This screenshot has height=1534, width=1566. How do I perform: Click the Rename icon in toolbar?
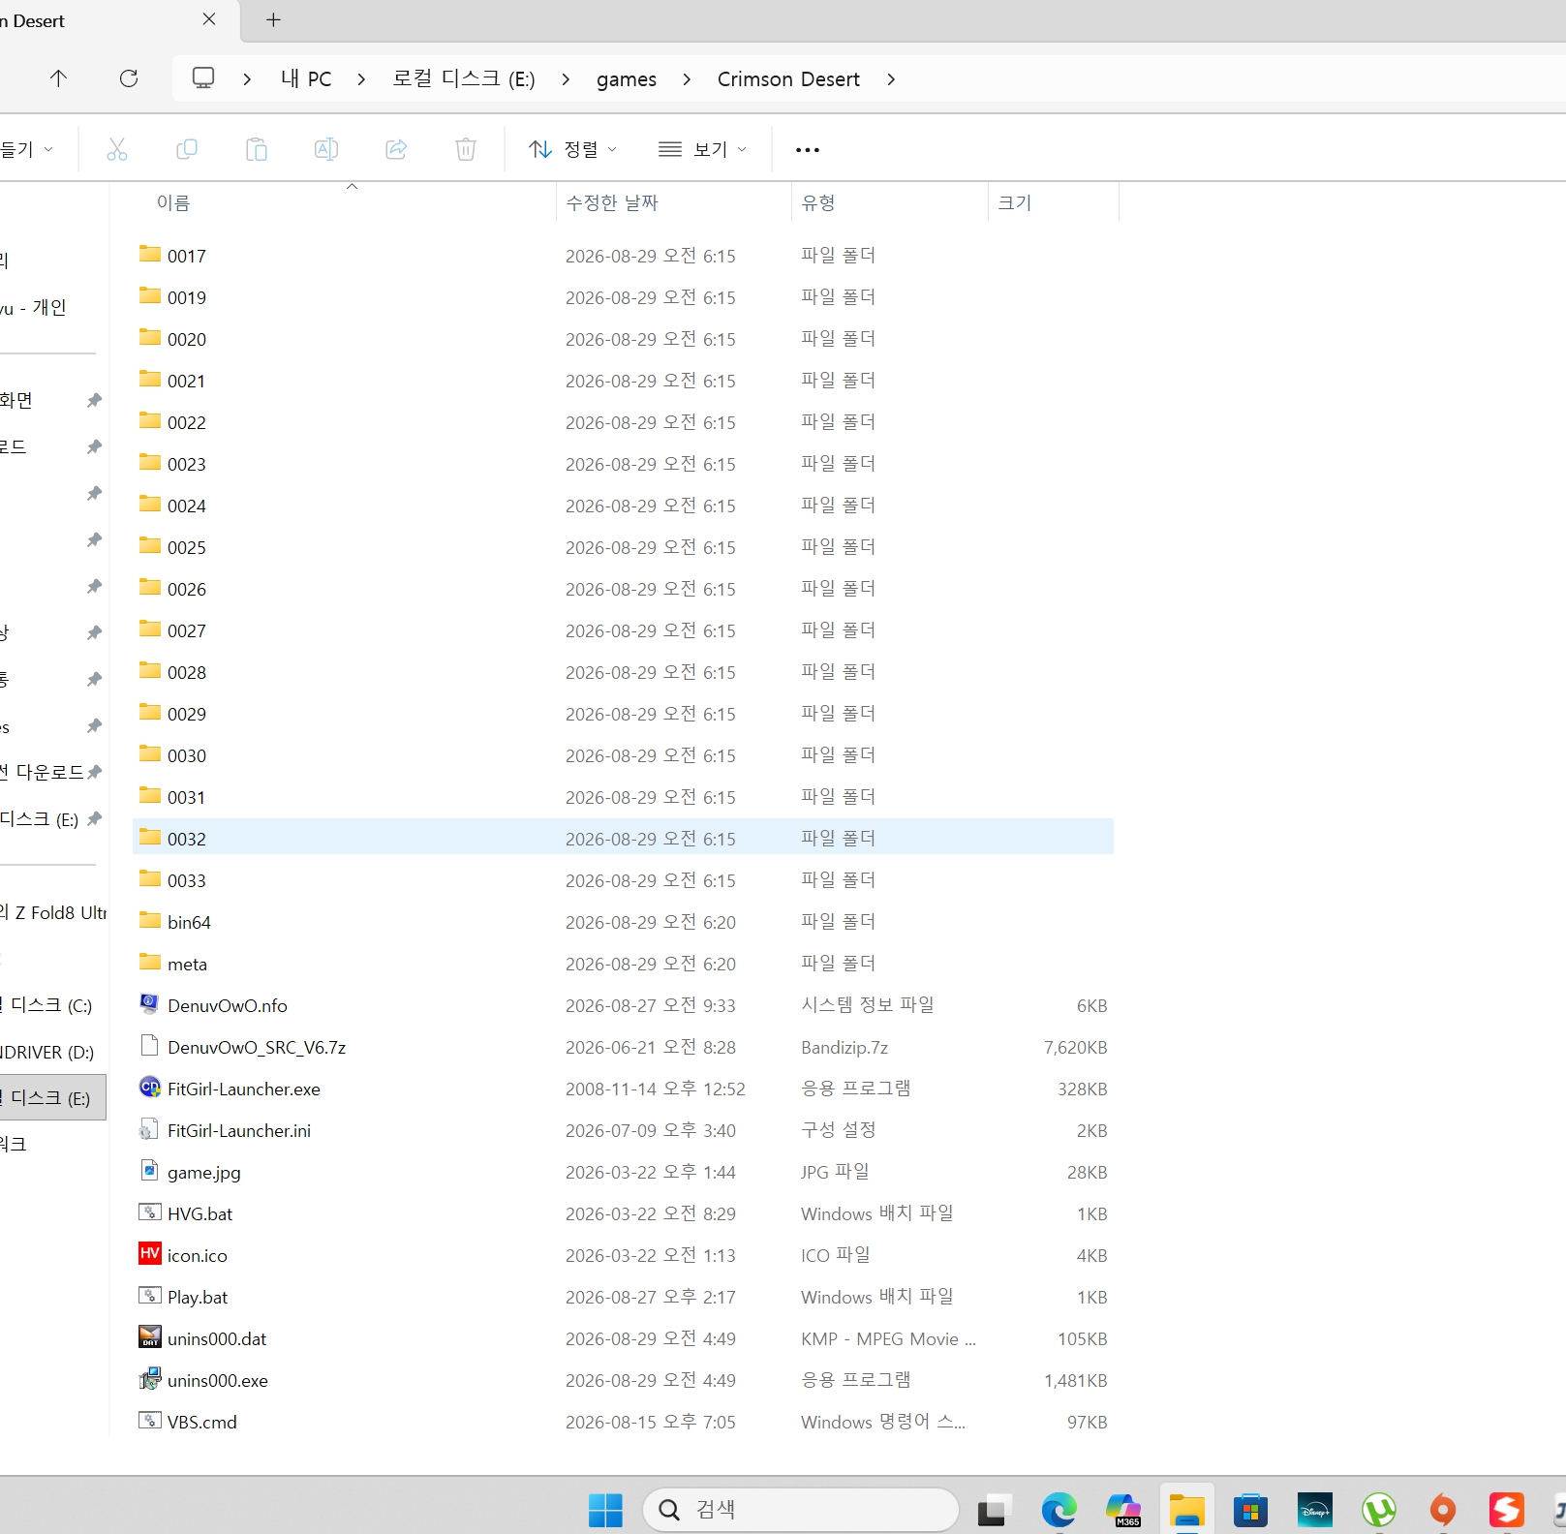[326, 149]
